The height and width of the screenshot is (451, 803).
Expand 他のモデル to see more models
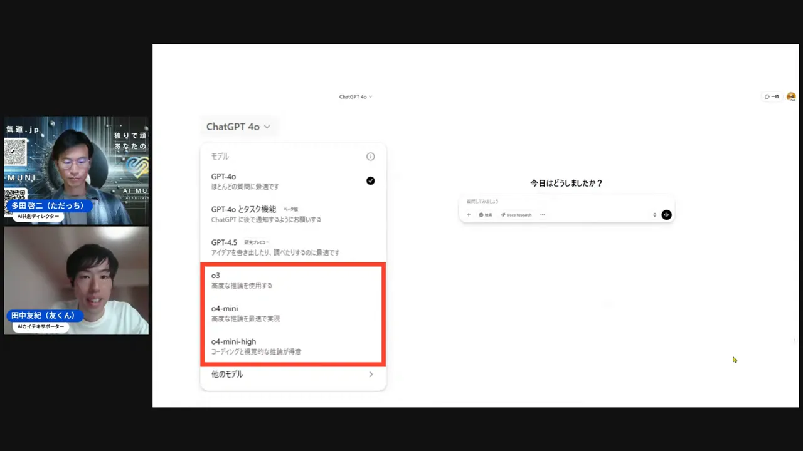[292, 374]
